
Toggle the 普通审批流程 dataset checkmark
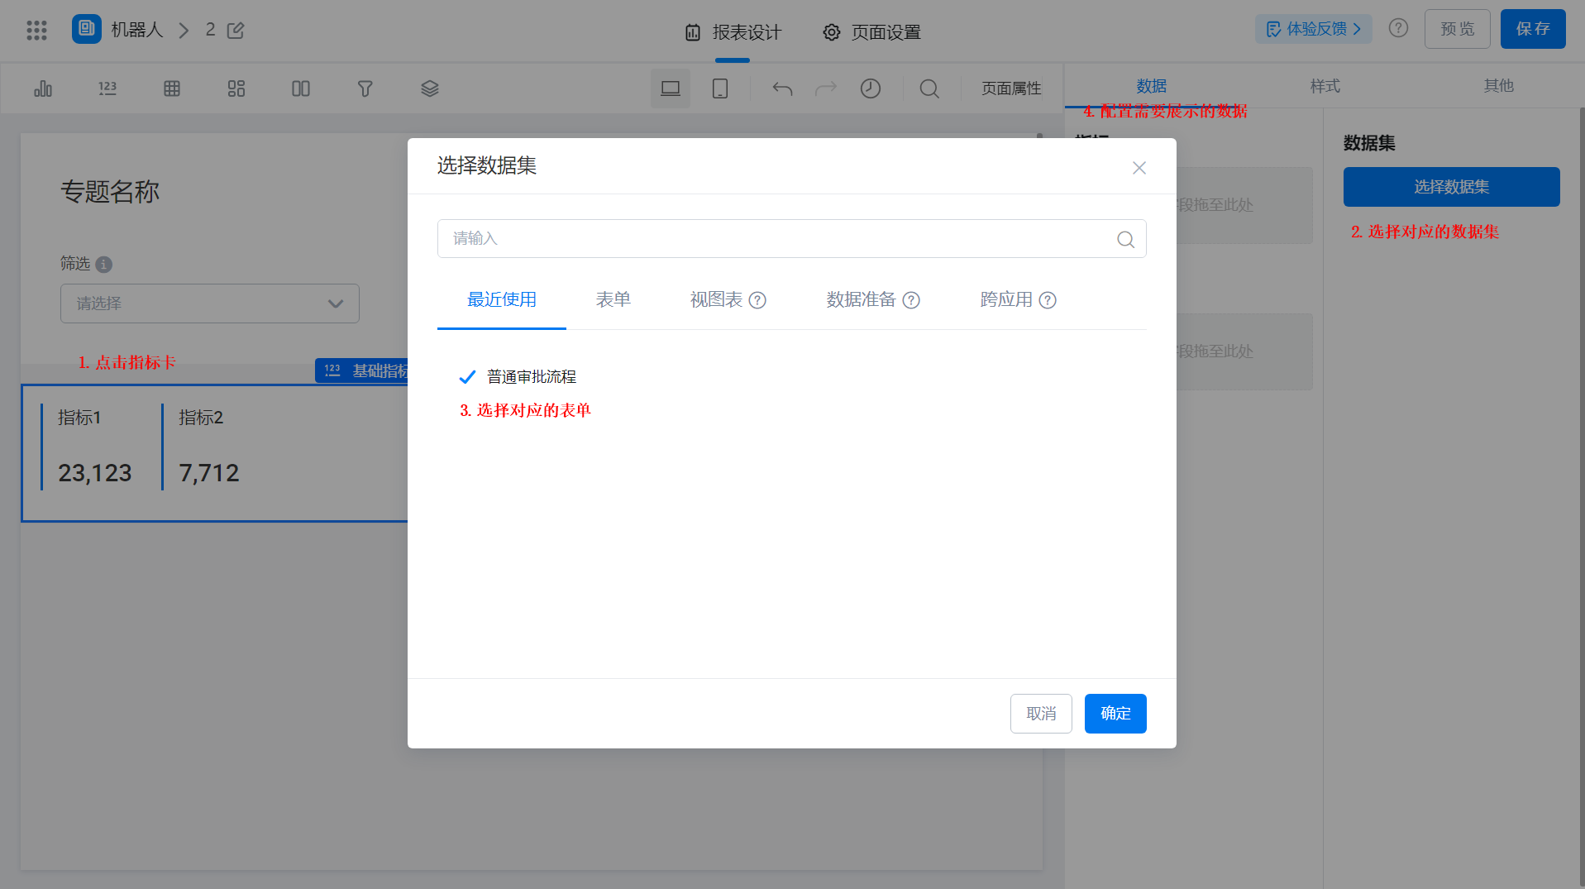467,377
